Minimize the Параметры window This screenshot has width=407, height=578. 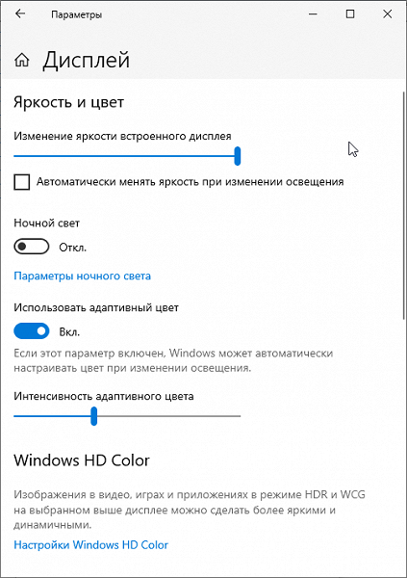(313, 14)
